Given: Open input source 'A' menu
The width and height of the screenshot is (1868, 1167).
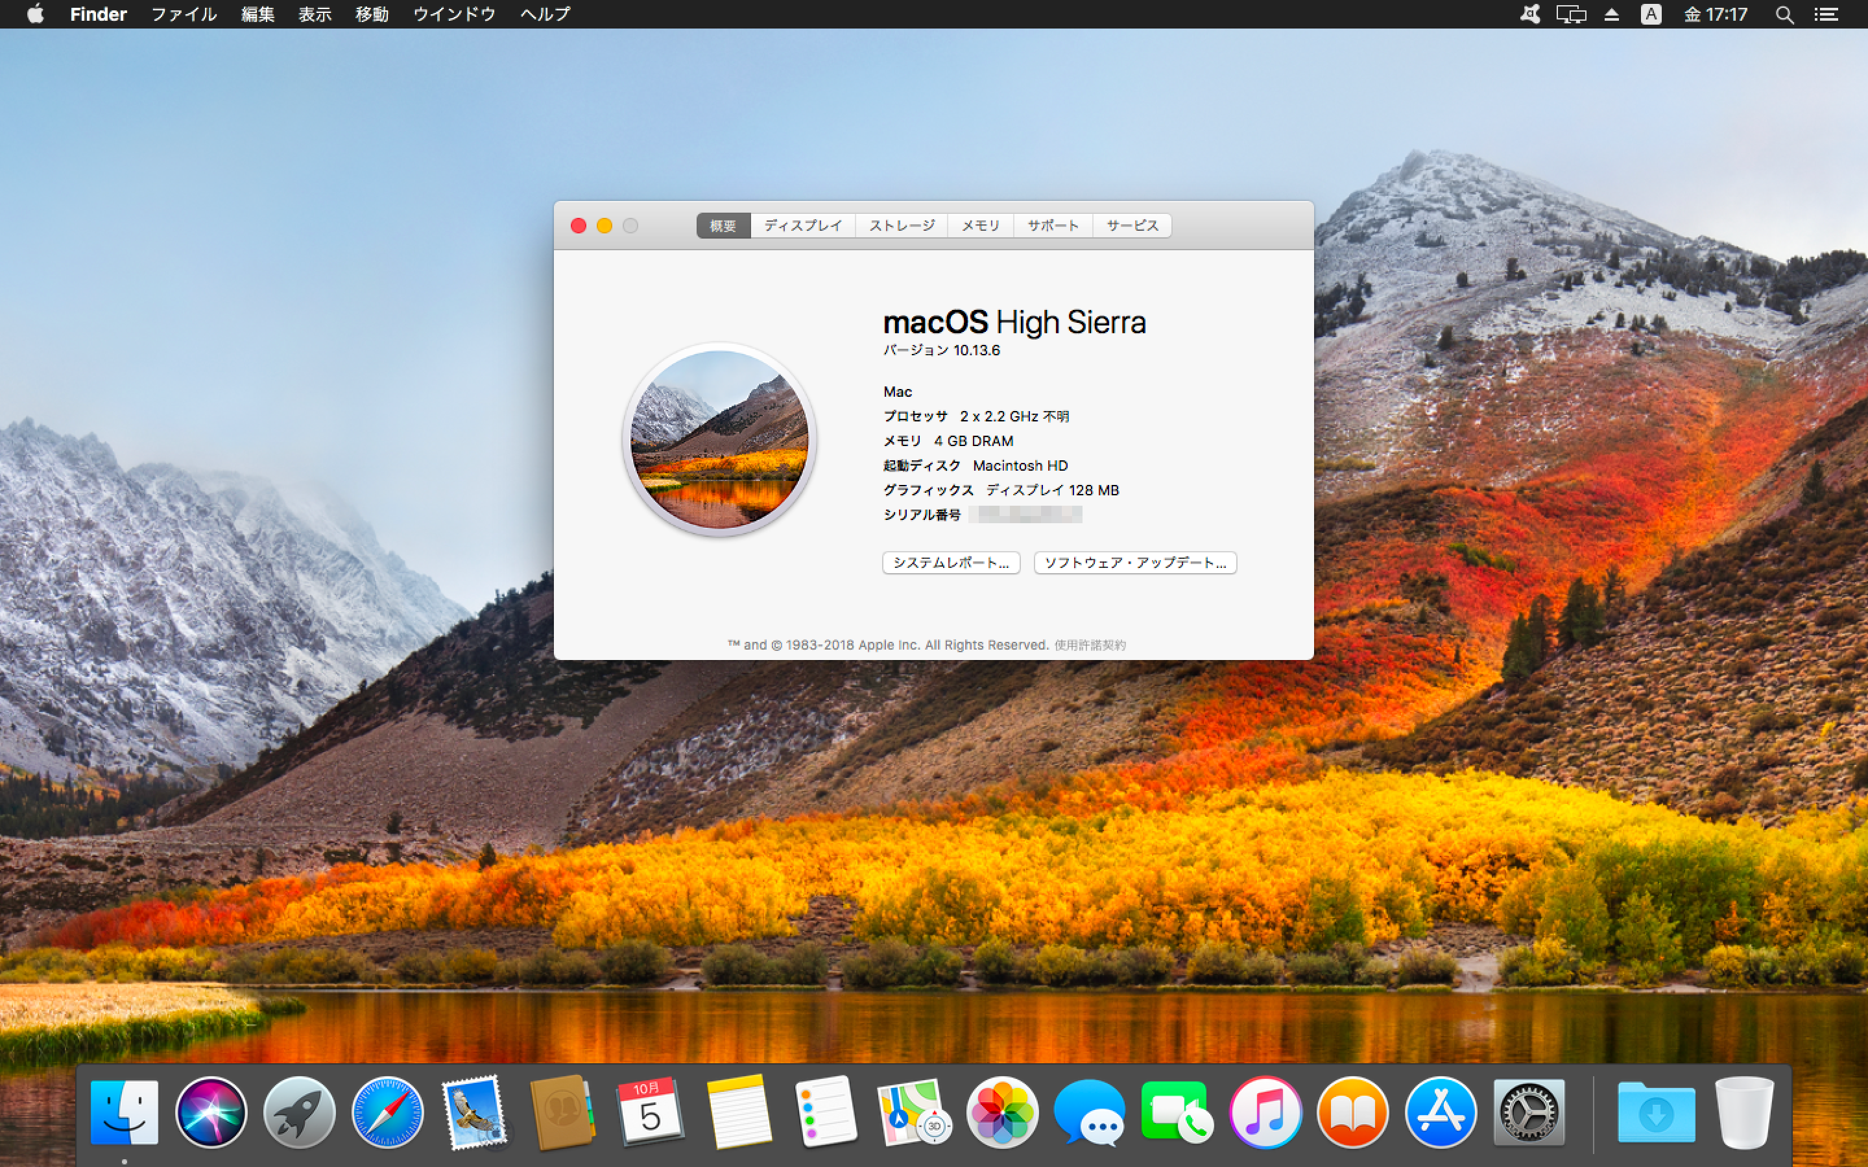Looking at the screenshot, I should point(1650,14).
